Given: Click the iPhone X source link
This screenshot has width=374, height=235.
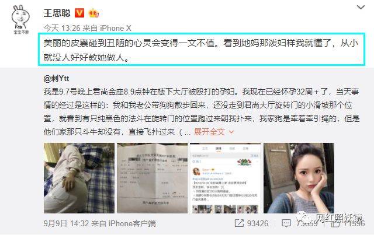Looking at the screenshot, I should (116, 28).
